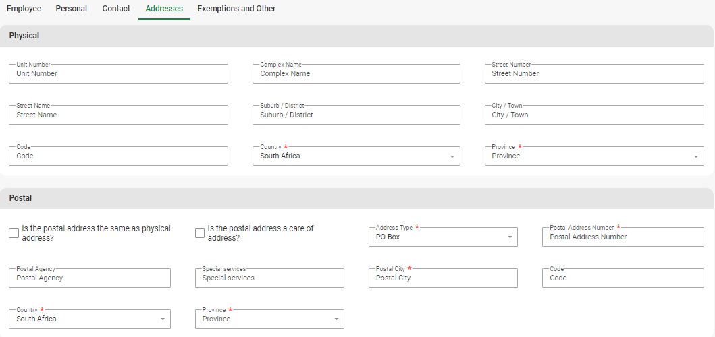Tick postal same as physical address checkbox
Image resolution: width=715 pixels, height=337 pixels.
[14, 233]
